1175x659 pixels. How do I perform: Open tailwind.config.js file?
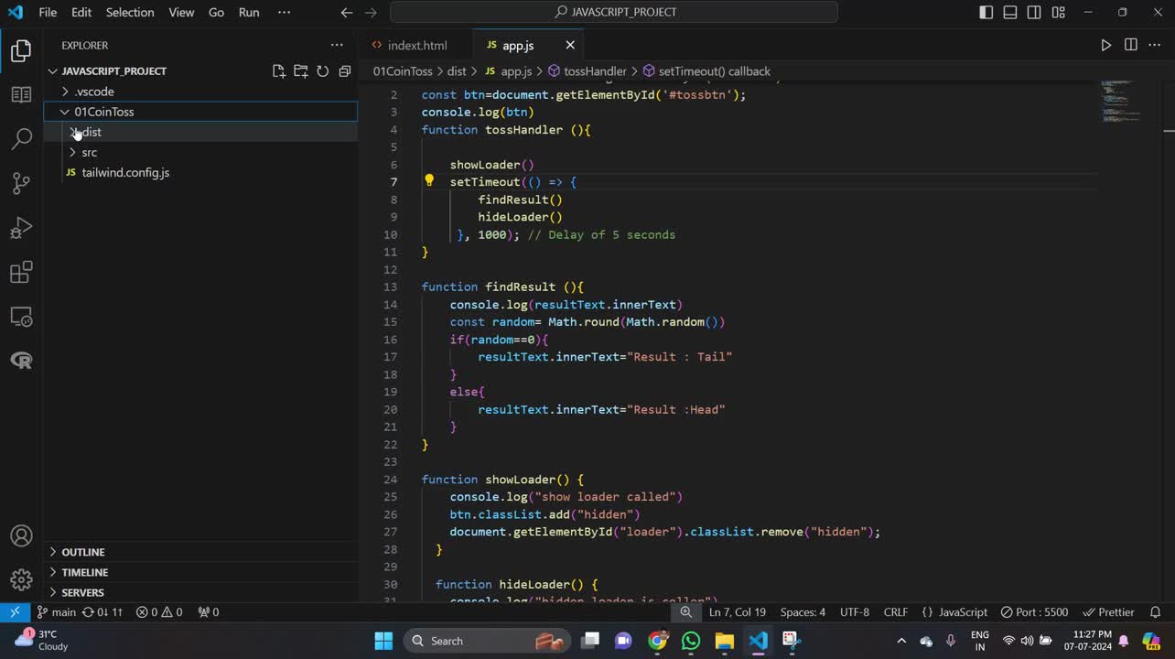click(x=200, y=172)
